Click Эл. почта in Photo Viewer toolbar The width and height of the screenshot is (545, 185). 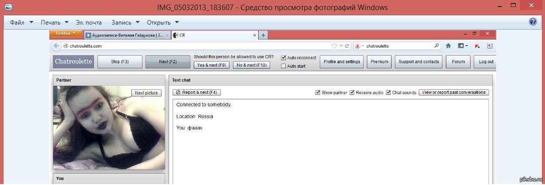pos(89,23)
